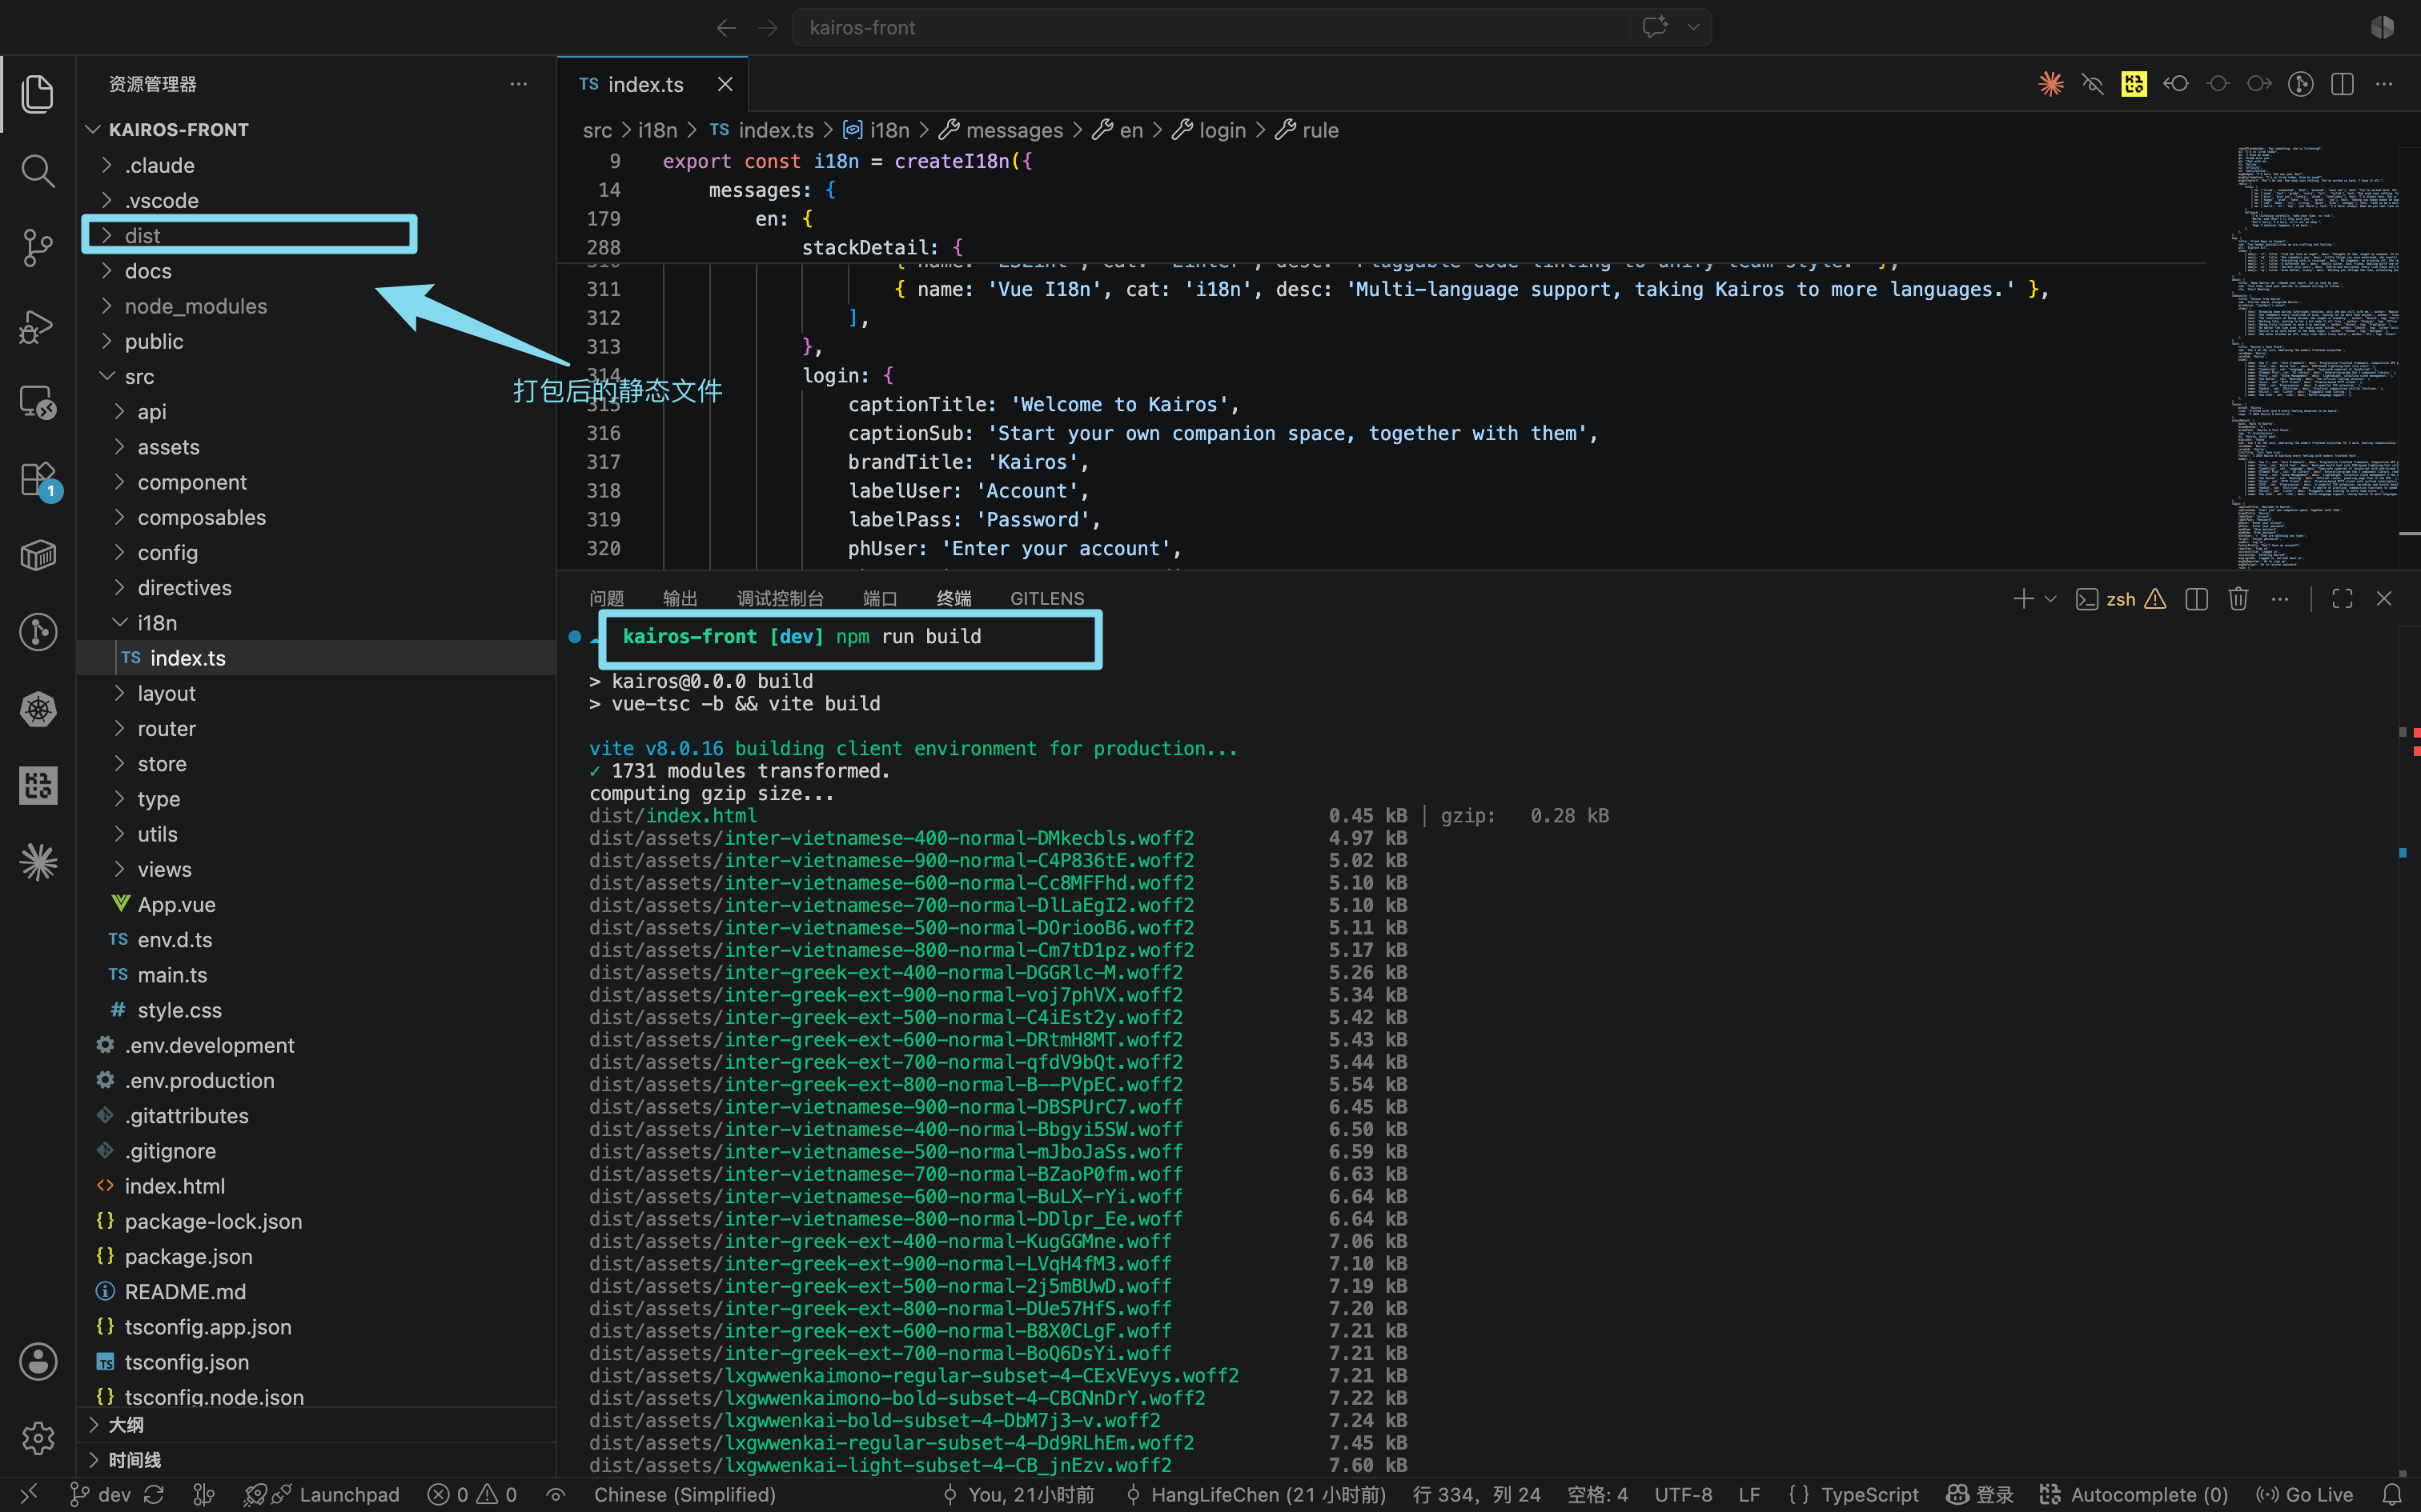
Task: Open the Extensions view with badge
Action: point(38,480)
